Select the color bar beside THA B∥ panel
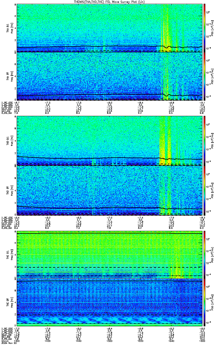216x345 pixels. click(x=204, y=76)
